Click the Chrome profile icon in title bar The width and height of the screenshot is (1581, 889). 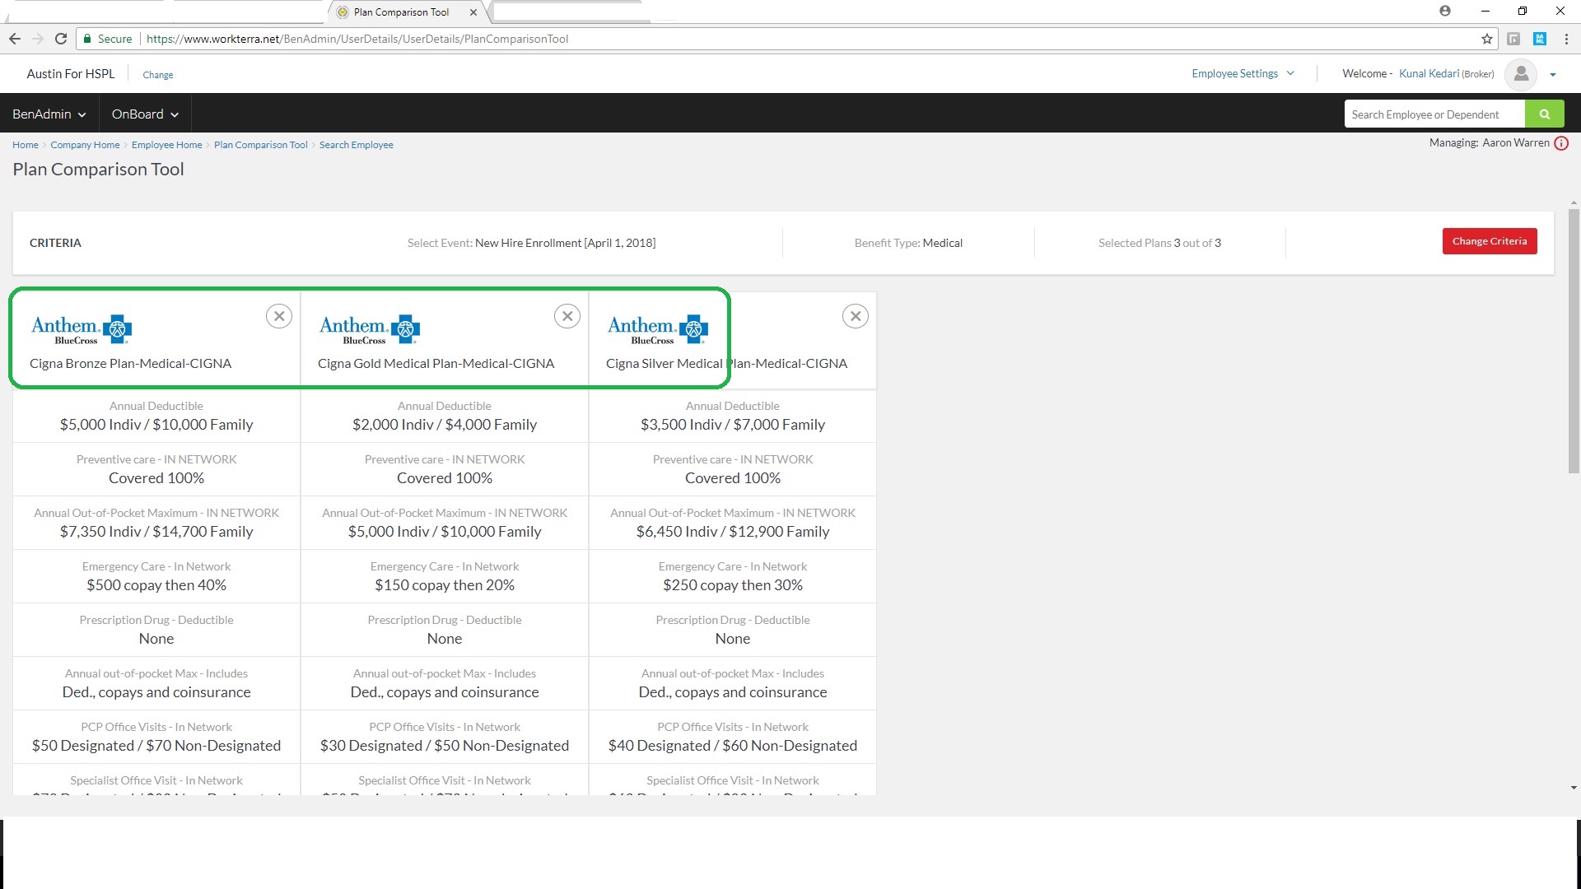click(1445, 11)
